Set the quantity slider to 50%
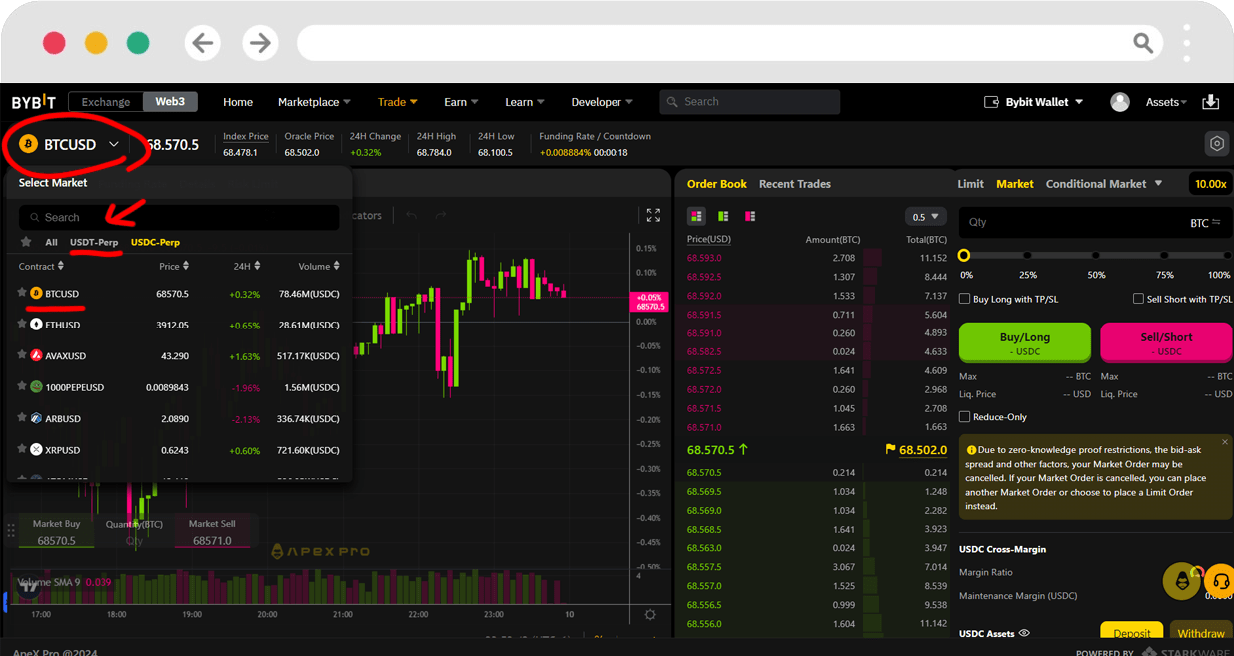The width and height of the screenshot is (1234, 656). point(1096,256)
